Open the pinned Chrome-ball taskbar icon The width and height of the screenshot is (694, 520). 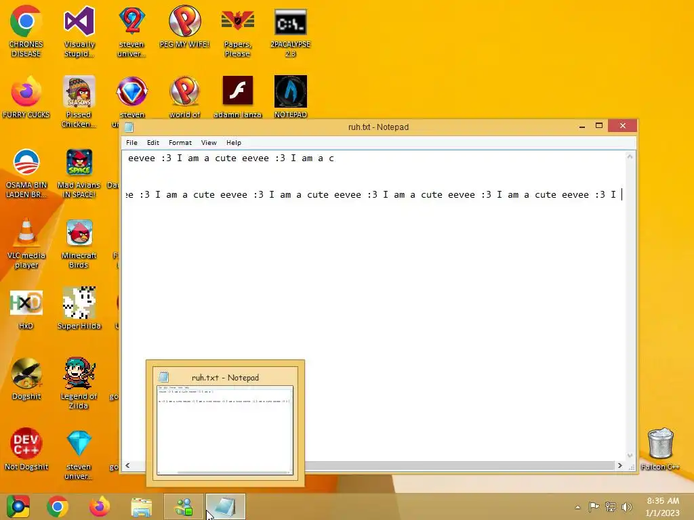(x=18, y=506)
